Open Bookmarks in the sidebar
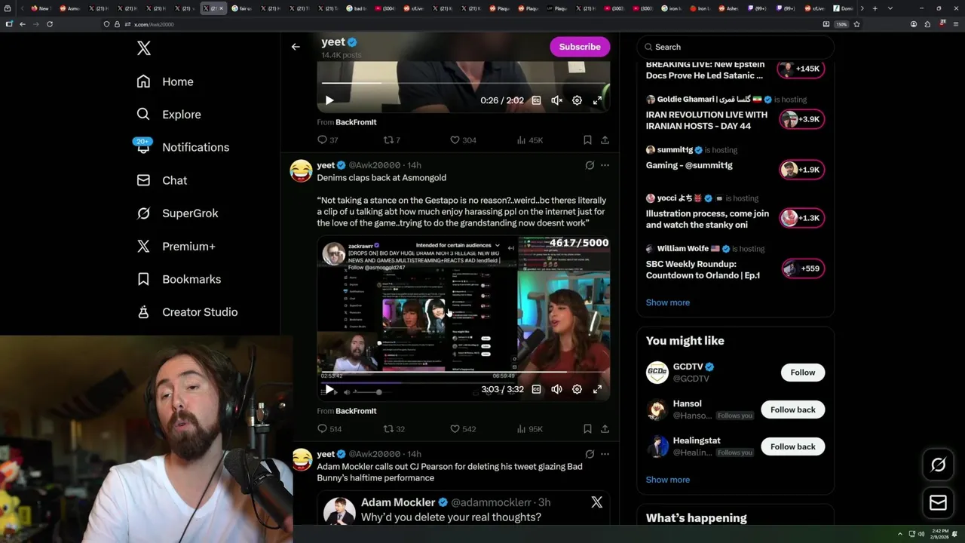This screenshot has height=543, width=965. pyautogui.click(x=179, y=279)
